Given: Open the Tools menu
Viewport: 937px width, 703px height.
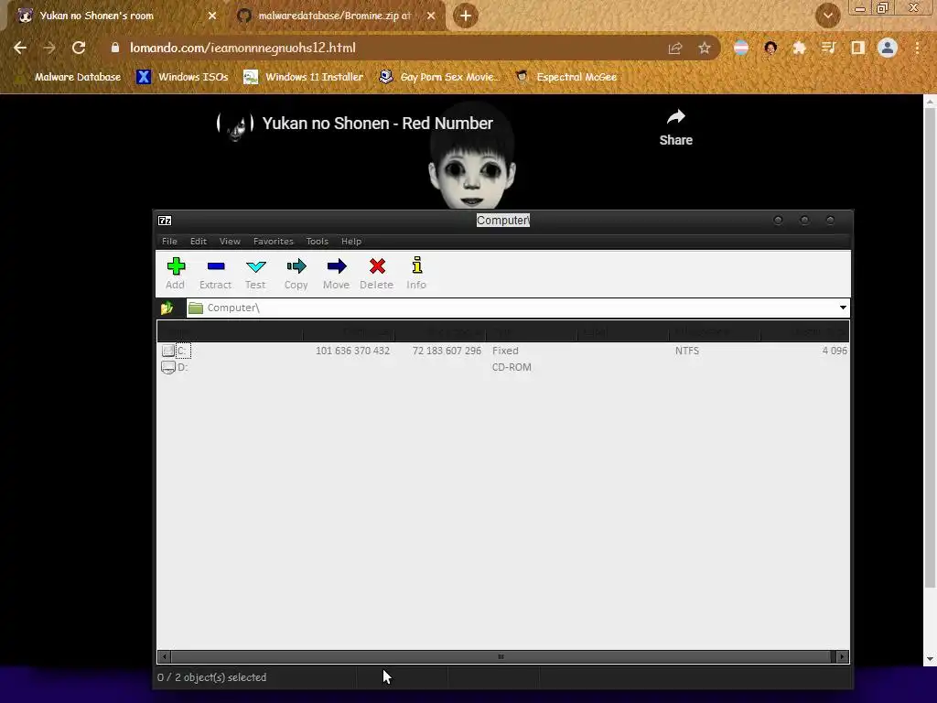Looking at the screenshot, I should click(318, 242).
